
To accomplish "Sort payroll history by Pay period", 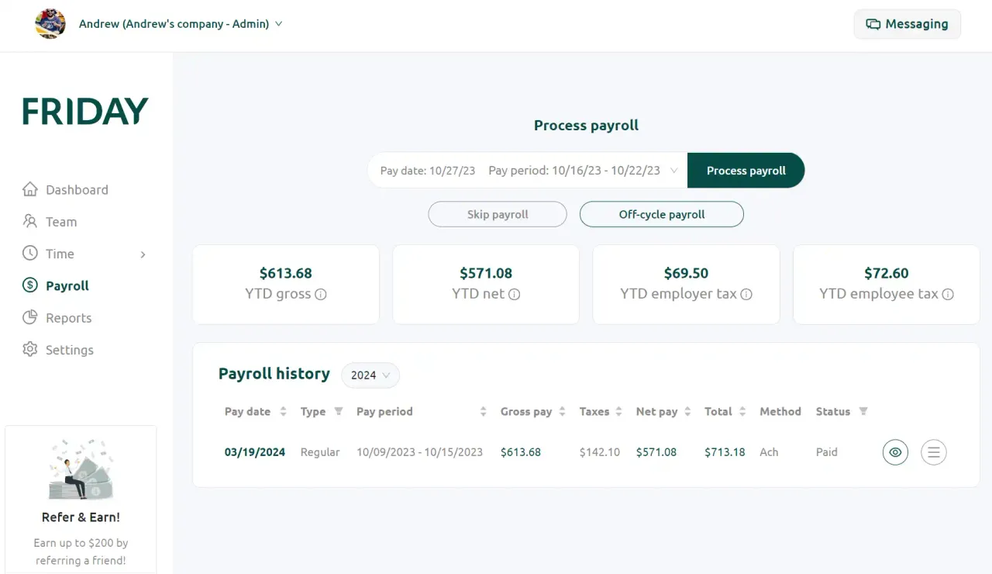I will (483, 412).
